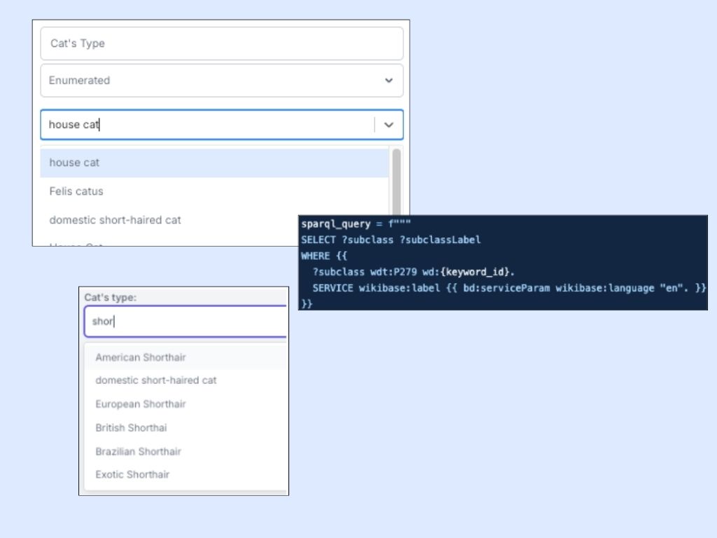The image size is (717, 538).
Task: Click the chevron icon on the Enumerated dropdown
Action: click(x=389, y=81)
